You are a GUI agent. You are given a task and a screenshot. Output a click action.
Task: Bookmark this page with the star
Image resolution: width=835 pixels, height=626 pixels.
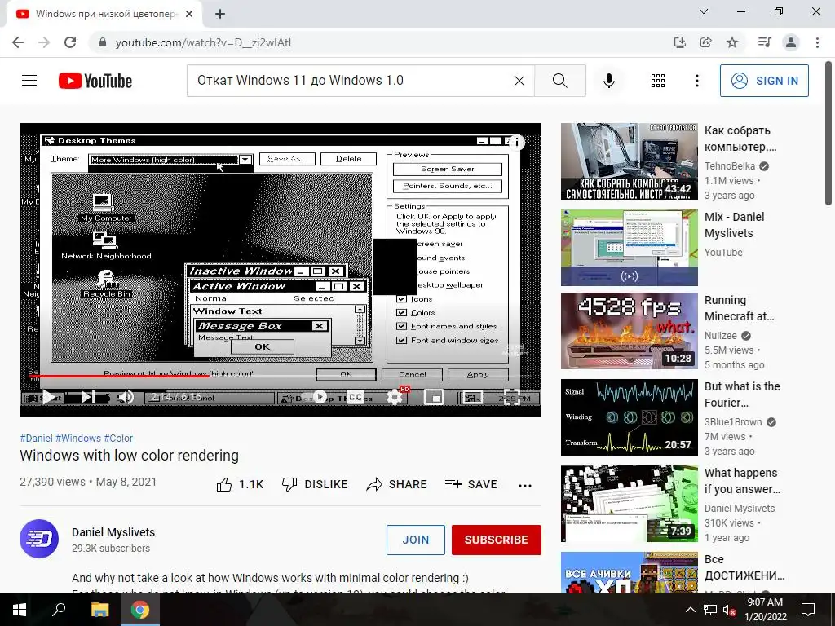pos(732,42)
